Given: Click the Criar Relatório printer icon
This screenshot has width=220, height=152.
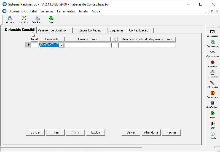Looking at the screenshot, I should [x=37, y=20].
